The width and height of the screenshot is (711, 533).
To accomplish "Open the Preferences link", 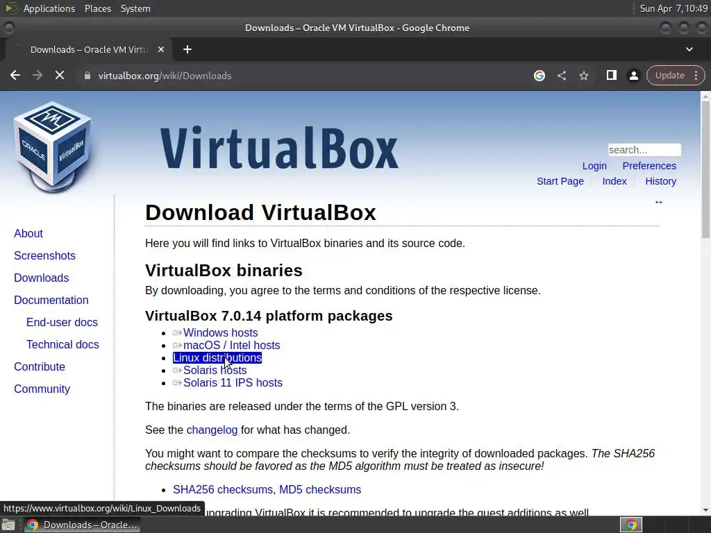I will pyautogui.click(x=649, y=166).
